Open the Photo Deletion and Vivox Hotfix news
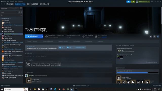Viewport: 162px width, 91px height. click(46, 65)
